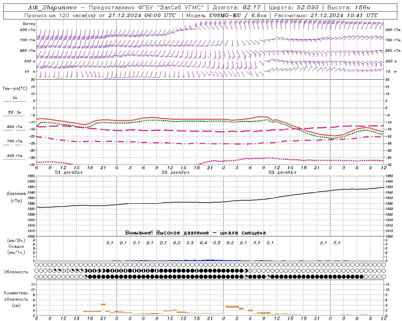Select the (мм/3ч.) precipitation unit label
The image size is (402, 321).
coord(16,240)
